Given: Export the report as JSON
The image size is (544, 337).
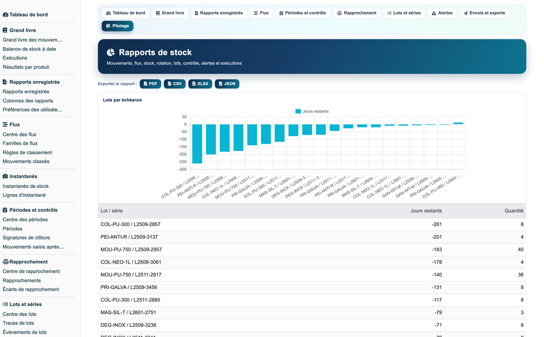Looking at the screenshot, I should click(227, 84).
